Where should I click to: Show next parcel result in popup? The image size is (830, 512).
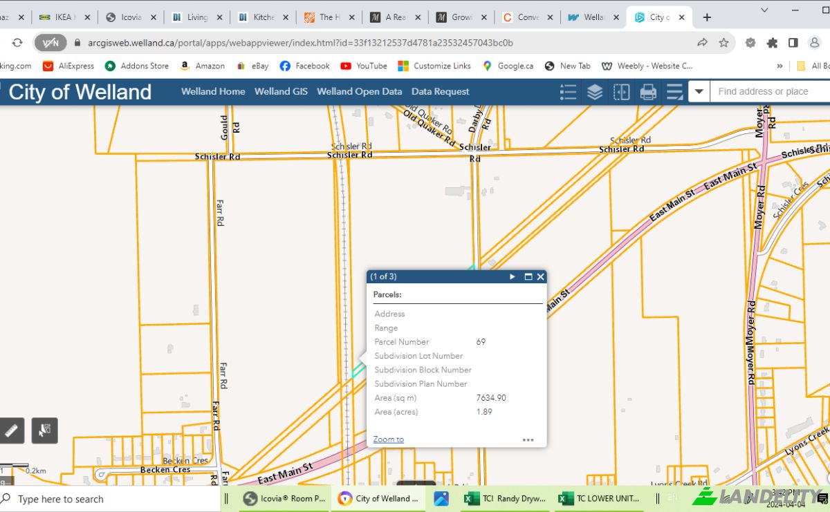tap(513, 276)
